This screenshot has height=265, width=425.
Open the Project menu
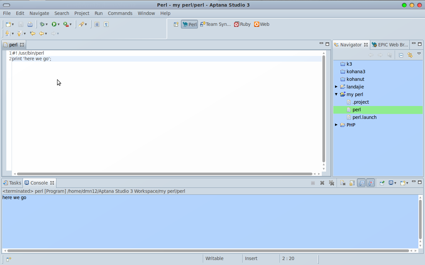[x=82, y=13]
